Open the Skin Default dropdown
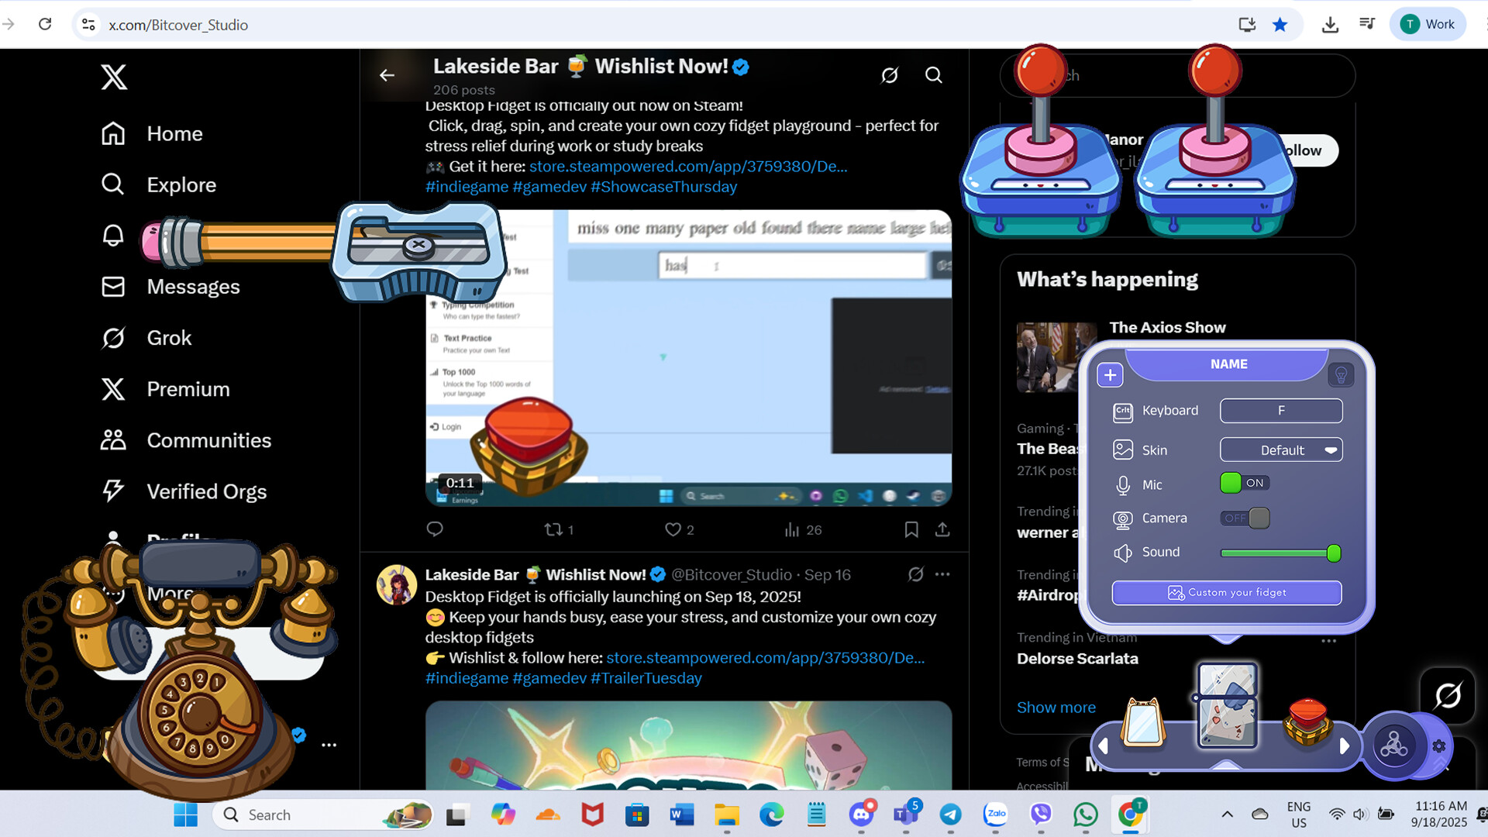The height and width of the screenshot is (837, 1488). (x=1281, y=449)
